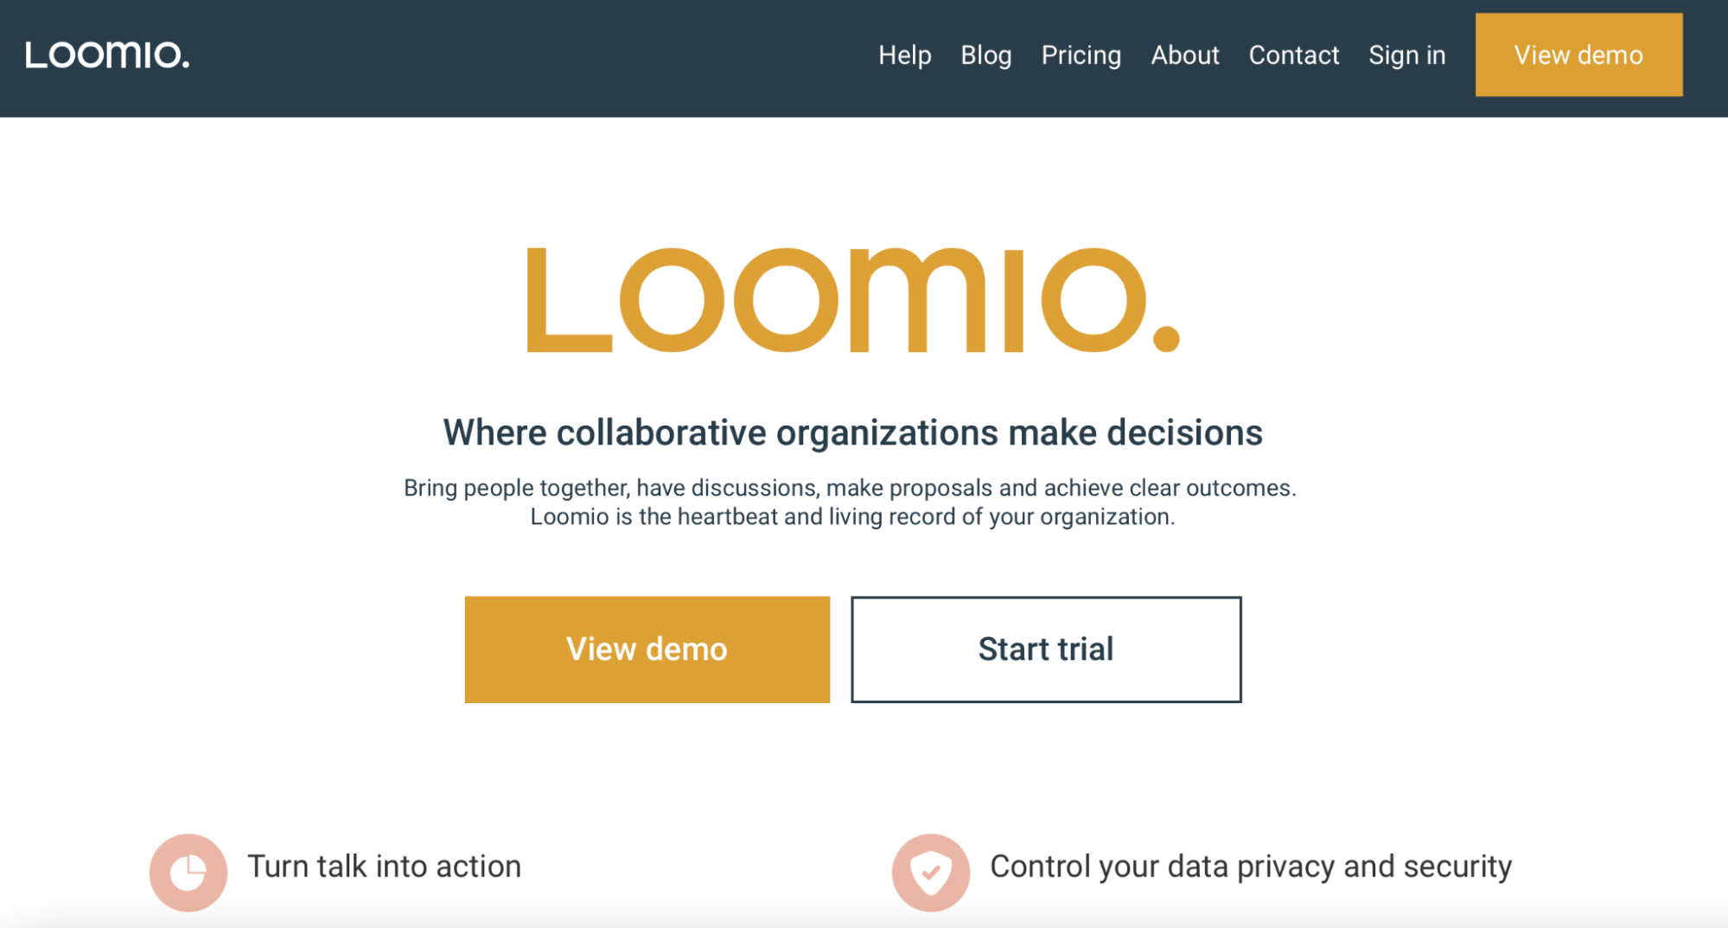1728x928 pixels.
Task: Click 'Control your data privacy and security'
Action: click(x=1252, y=866)
